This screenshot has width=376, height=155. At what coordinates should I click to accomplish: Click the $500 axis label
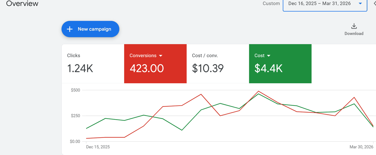75,90
